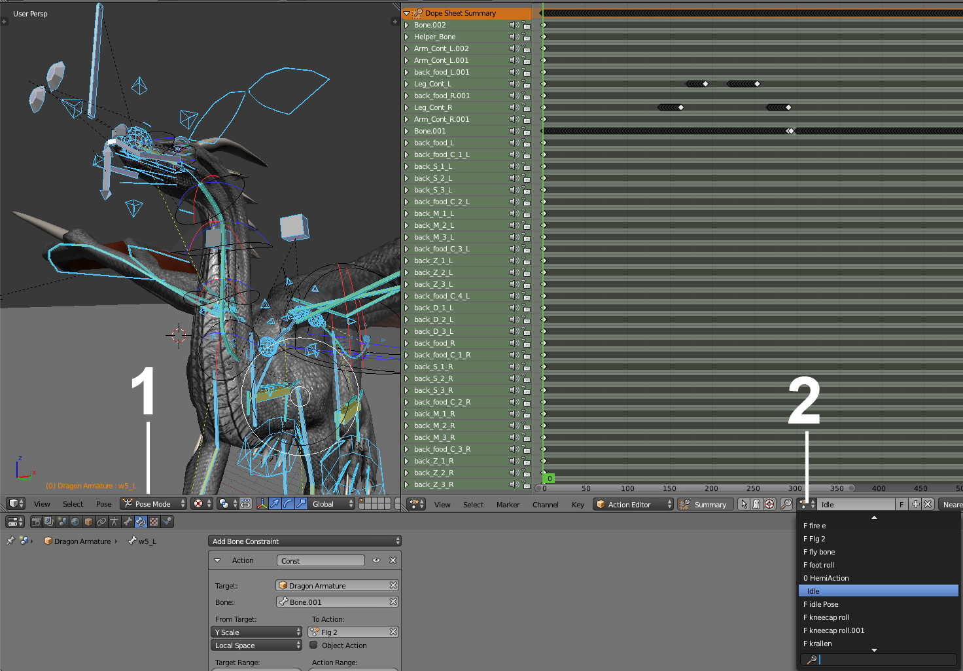Open the Armature object data properties tab
Screen dimensions: 963x671
[114, 522]
